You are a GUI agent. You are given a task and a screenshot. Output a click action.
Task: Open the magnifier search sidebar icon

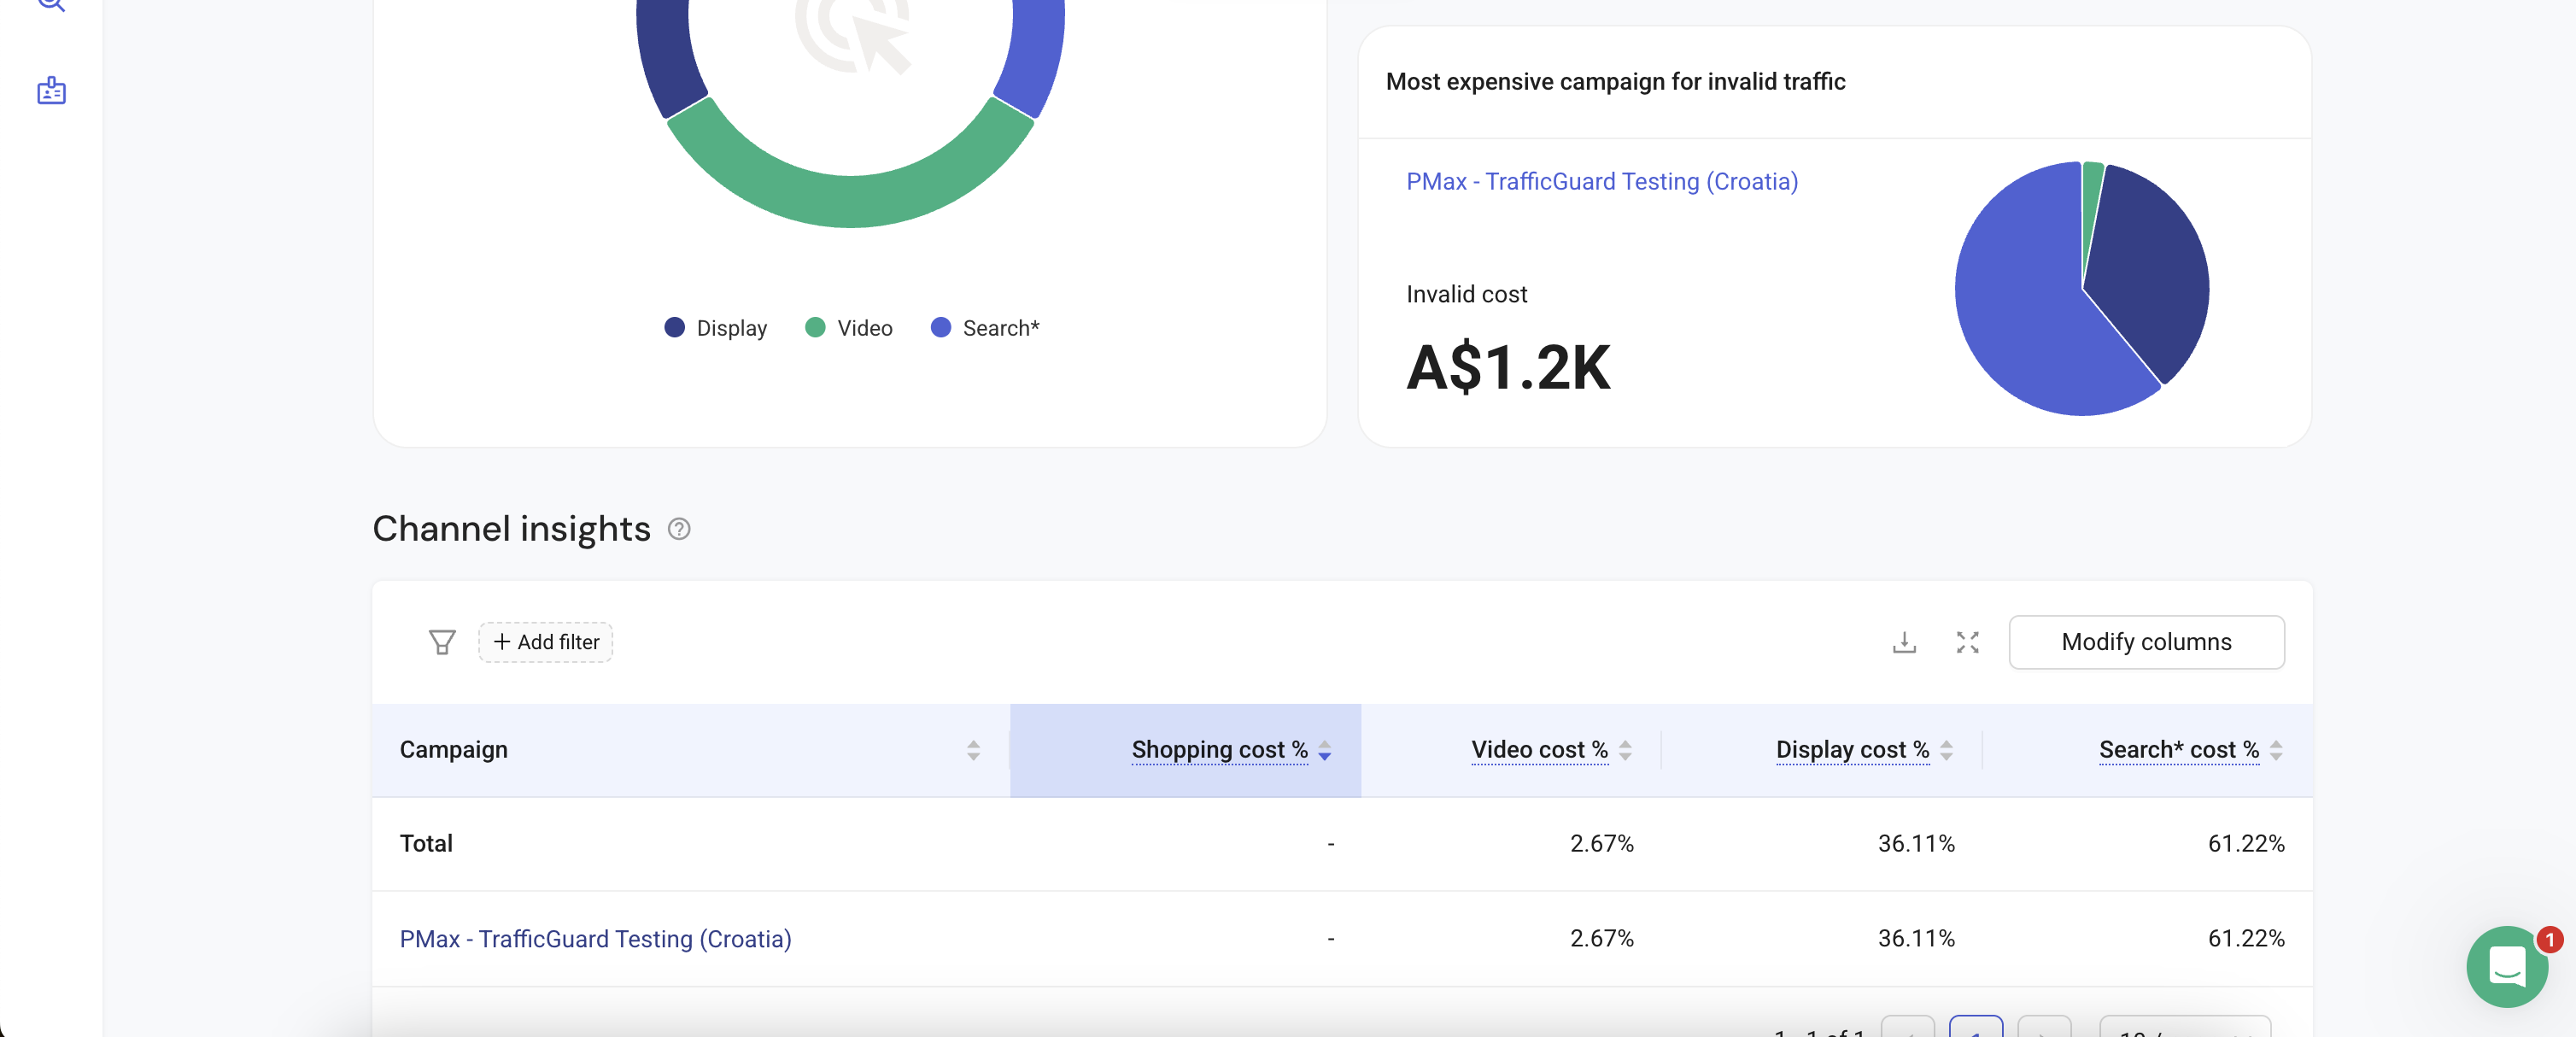point(51,4)
